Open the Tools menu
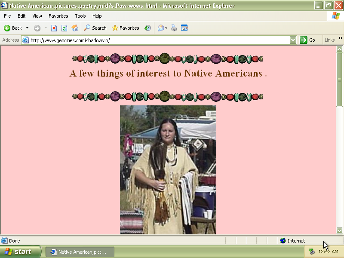Viewport: 344px width, 258px height. pos(80,16)
